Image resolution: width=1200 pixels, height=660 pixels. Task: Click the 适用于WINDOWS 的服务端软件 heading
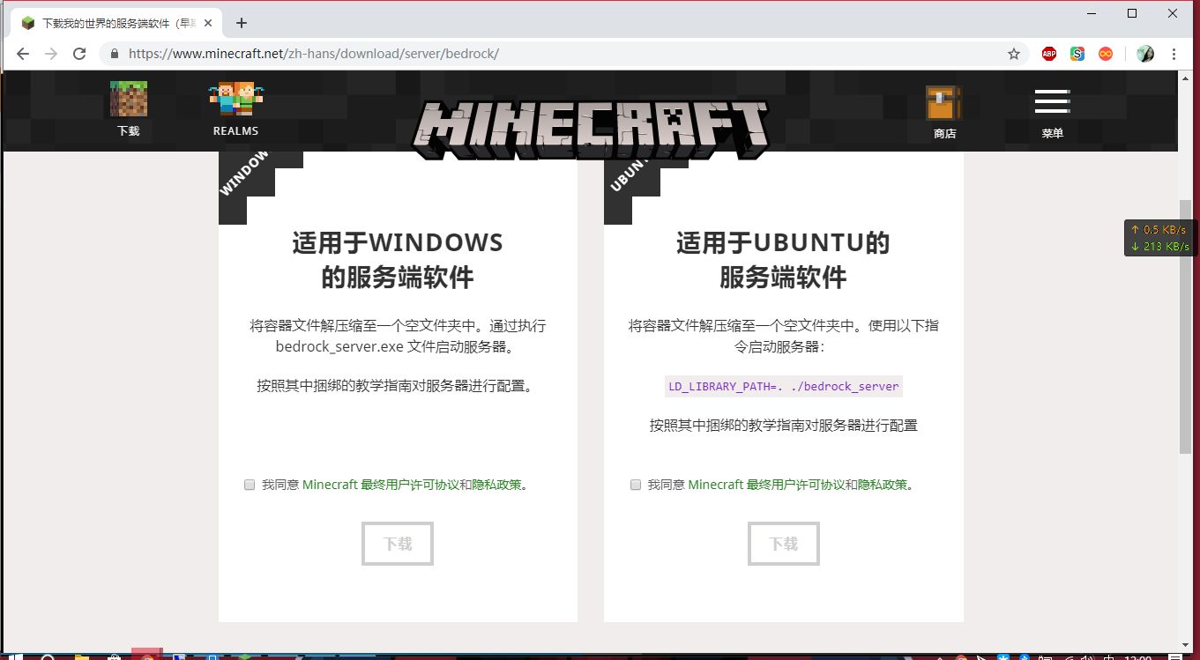(398, 260)
